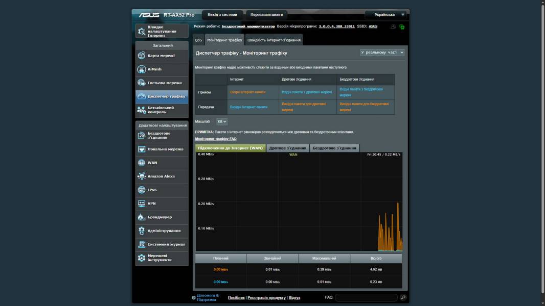Click the Guest Network (Гостьова мережа) icon
This screenshot has height=306, width=545.
coord(142,83)
